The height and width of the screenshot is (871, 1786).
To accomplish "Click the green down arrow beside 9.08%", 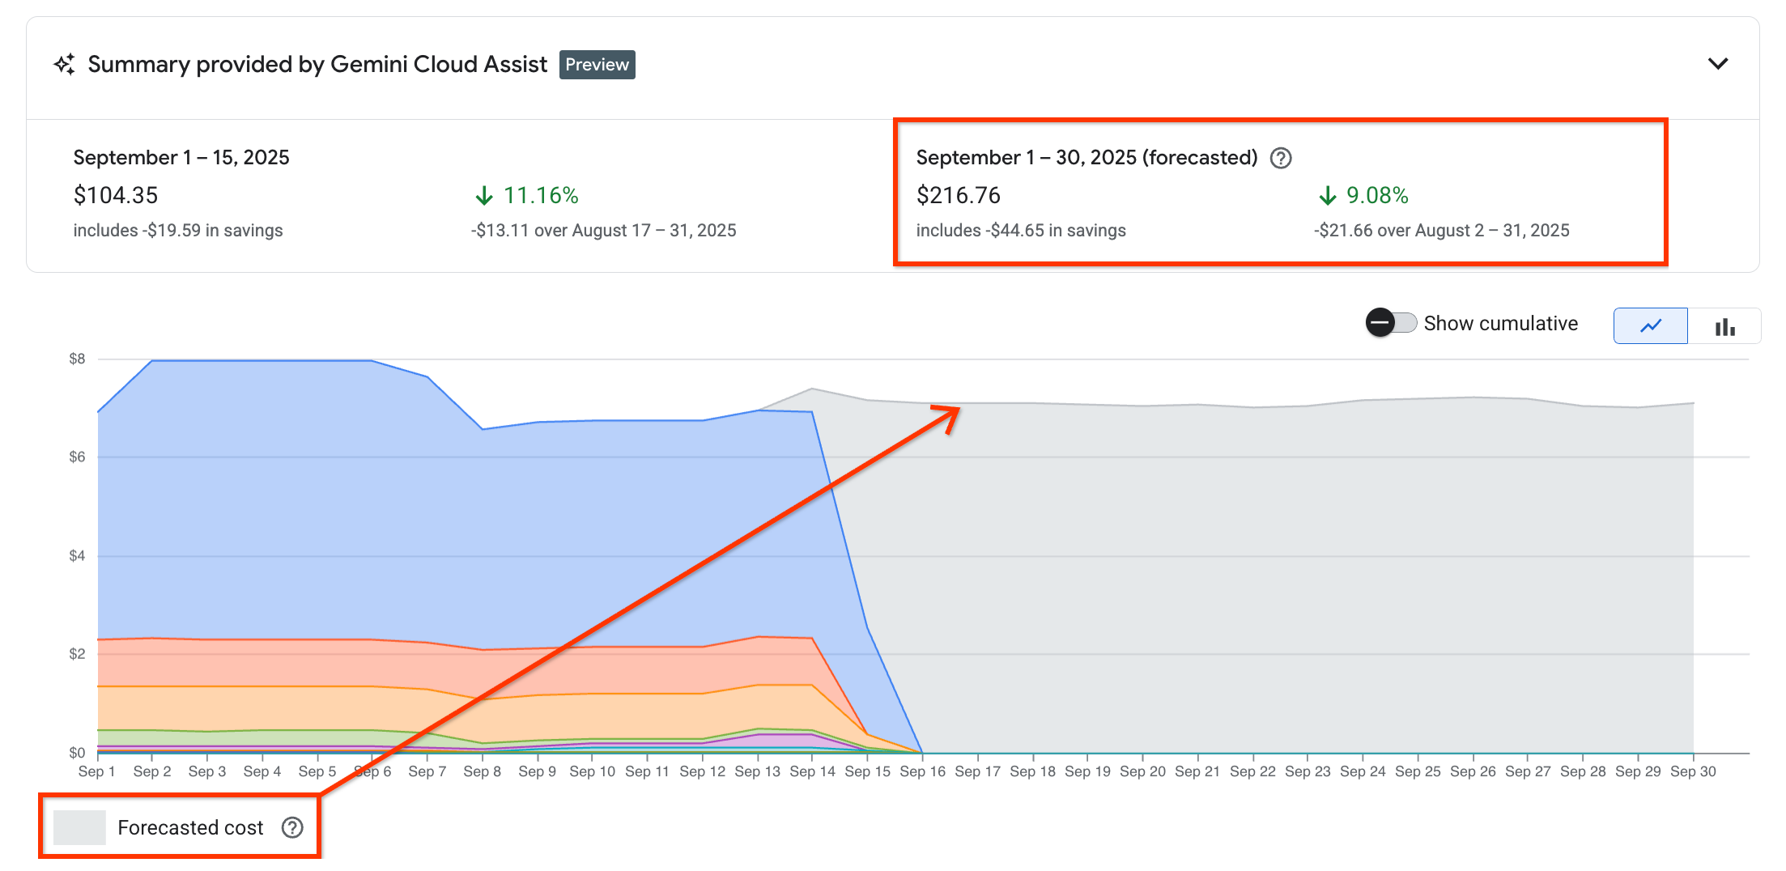I will (1327, 196).
